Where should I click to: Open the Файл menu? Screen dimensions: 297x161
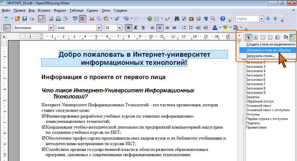tap(6, 10)
